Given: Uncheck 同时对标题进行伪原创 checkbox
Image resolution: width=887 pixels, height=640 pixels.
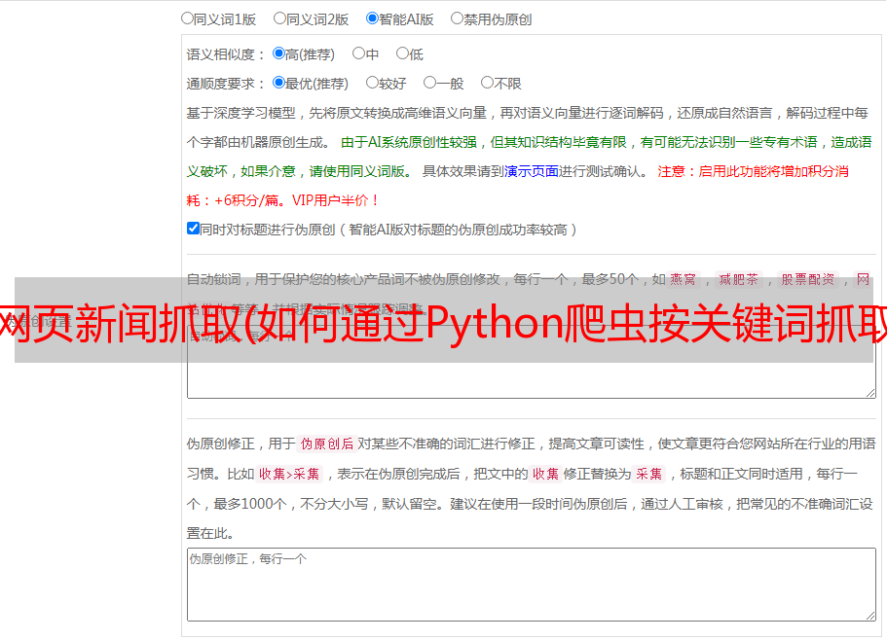Looking at the screenshot, I should pyautogui.click(x=193, y=229).
